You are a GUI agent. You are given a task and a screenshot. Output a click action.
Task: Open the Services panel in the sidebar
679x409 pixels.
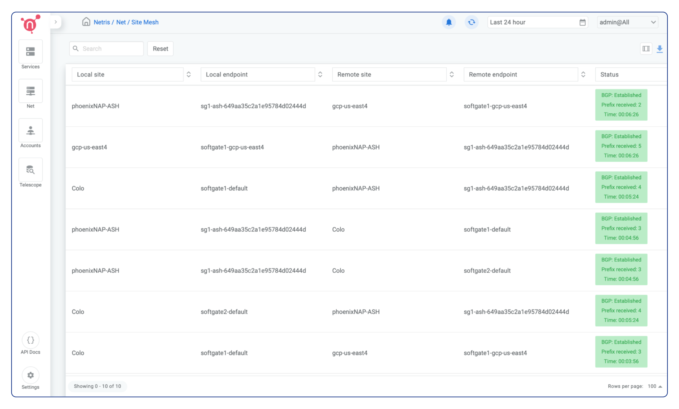click(x=30, y=55)
